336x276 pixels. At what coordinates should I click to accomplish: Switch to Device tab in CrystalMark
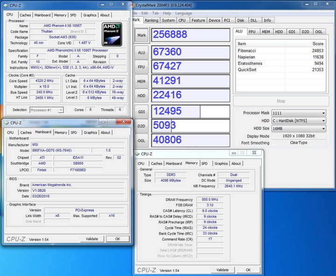tap(215, 21)
